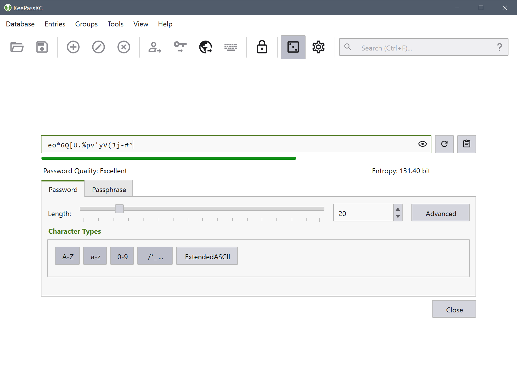
Task: Toggle password visibility eye icon
Action: [x=422, y=144]
